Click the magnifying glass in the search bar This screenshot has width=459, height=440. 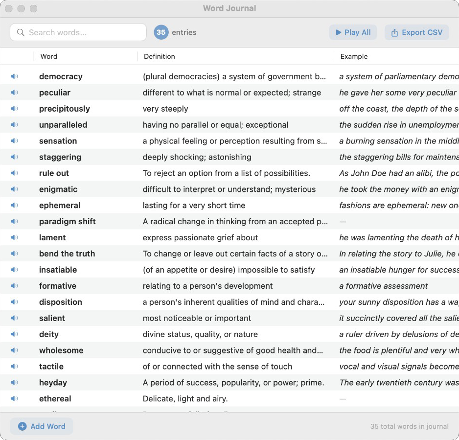click(20, 32)
